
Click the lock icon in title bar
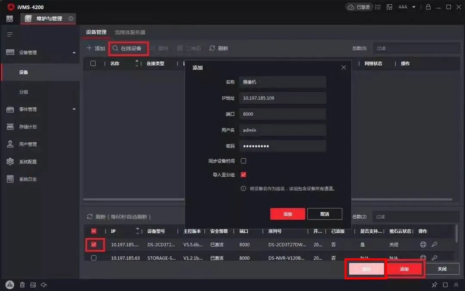[428, 7]
